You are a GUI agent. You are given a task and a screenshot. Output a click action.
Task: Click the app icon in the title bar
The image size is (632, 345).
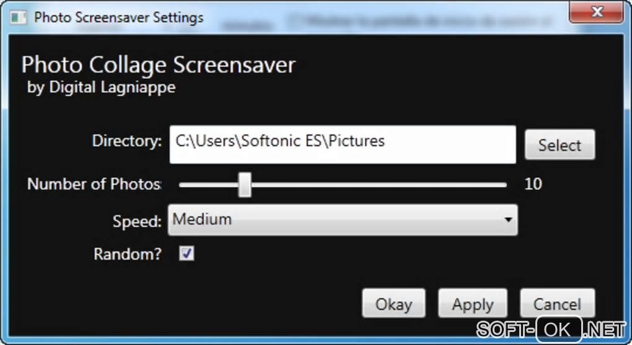(19, 17)
